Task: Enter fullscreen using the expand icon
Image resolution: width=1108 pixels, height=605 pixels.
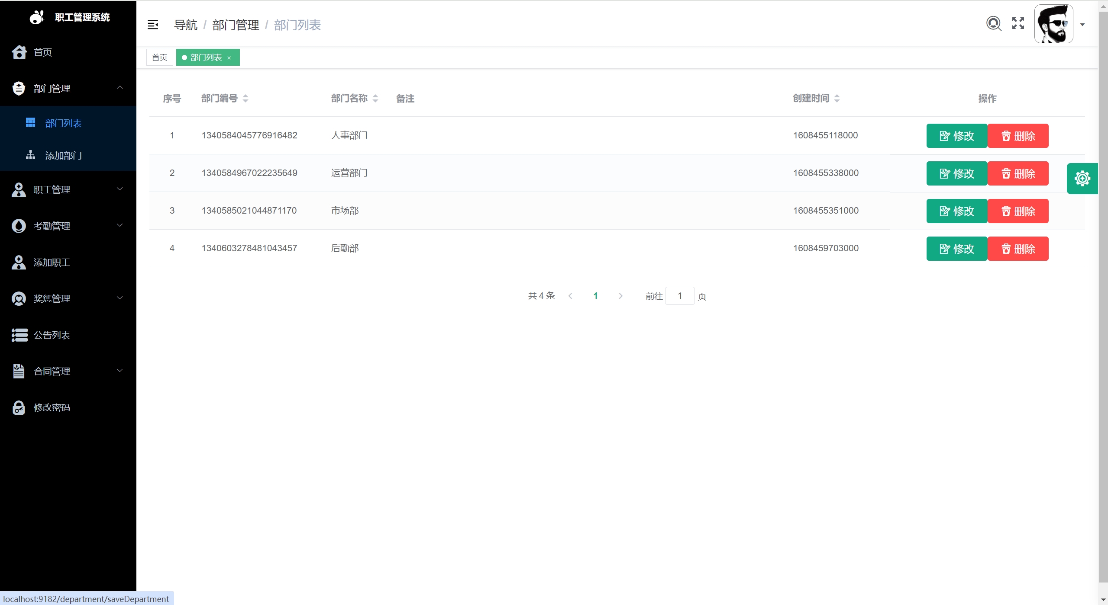Action: tap(1018, 23)
